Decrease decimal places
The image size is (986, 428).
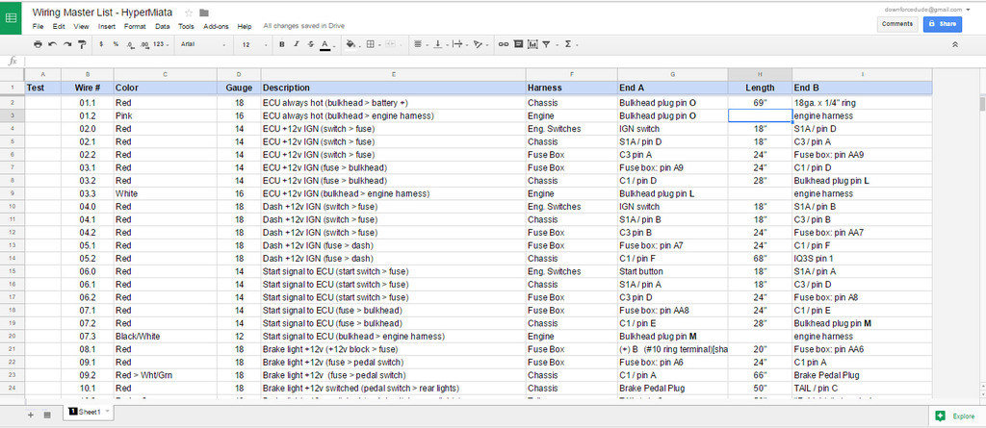(x=130, y=44)
